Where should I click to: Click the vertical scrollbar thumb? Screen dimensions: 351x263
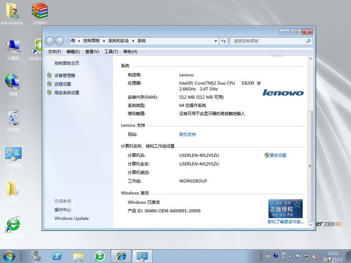310,166
